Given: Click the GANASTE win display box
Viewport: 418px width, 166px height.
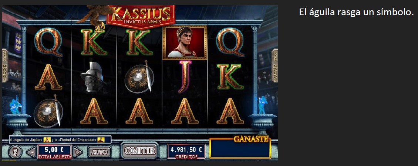Looking at the screenshot, I should (240, 148).
